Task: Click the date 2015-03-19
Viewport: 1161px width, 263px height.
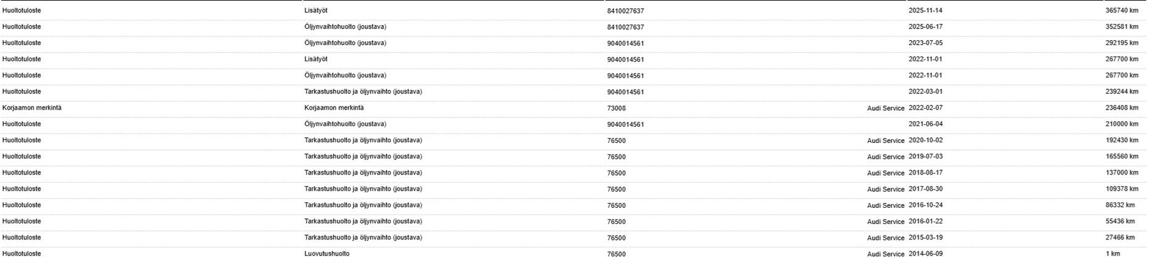Action: click(x=925, y=238)
